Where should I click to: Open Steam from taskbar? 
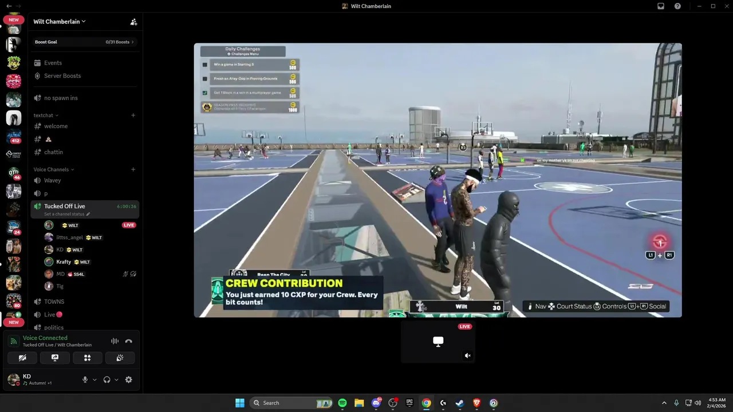(460, 403)
